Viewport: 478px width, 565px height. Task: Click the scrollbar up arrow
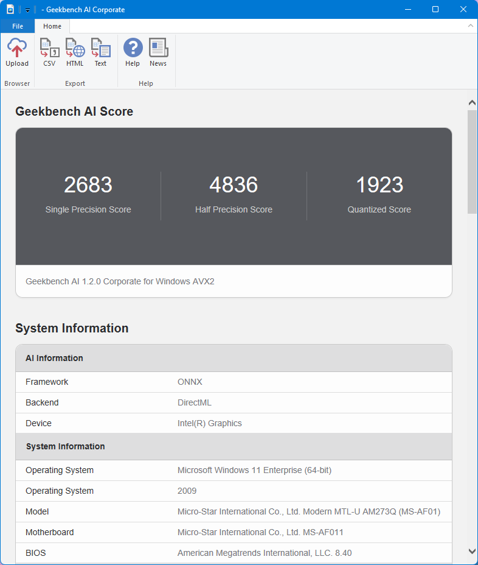pos(472,103)
